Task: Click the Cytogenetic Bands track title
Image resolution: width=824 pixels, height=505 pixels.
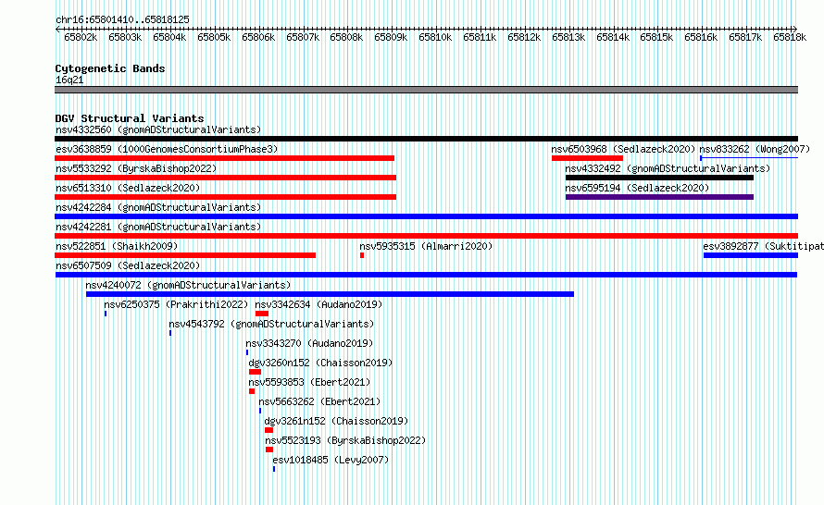Action: click(x=110, y=68)
